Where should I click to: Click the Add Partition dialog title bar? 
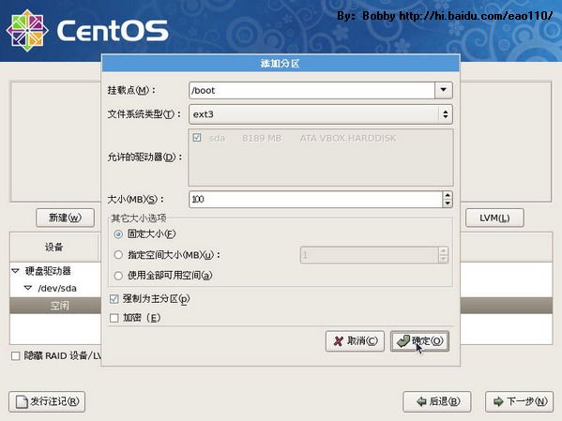281,64
